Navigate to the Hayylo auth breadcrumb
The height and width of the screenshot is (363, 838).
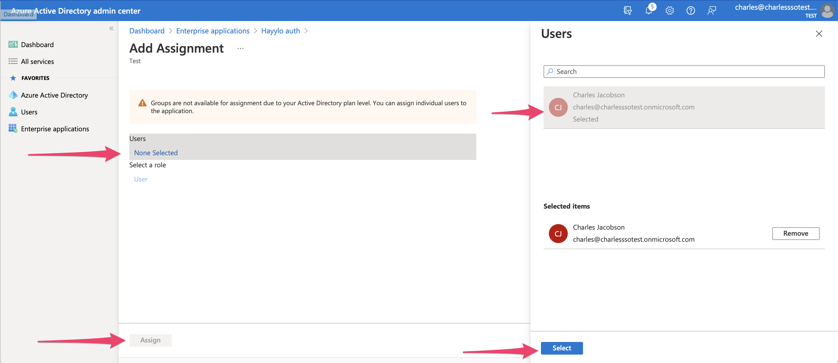(280, 31)
